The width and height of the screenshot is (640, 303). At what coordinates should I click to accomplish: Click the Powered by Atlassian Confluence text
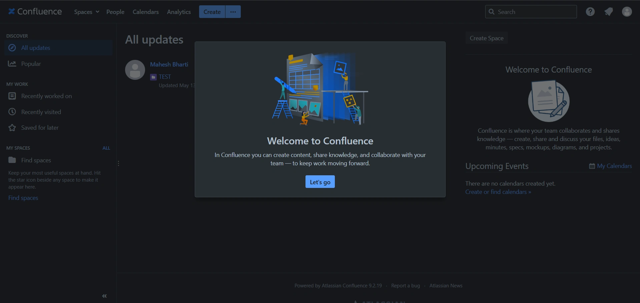(x=338, y=286)
